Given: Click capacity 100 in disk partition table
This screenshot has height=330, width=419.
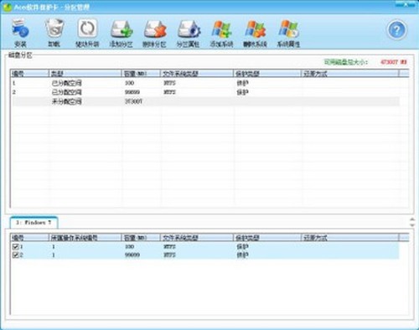Looking at the screenshot, I should (129, 83).
